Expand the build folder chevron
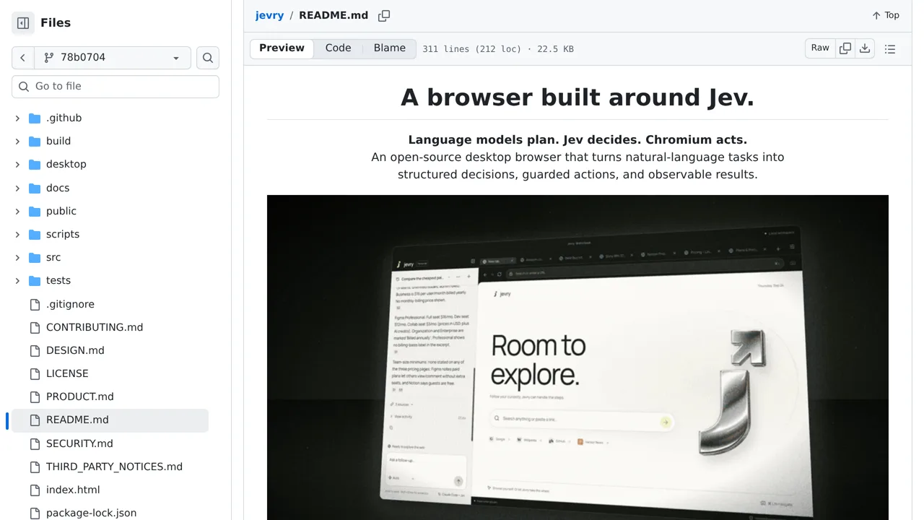Screen dimensions: 924x520 [x=17, y=142]
